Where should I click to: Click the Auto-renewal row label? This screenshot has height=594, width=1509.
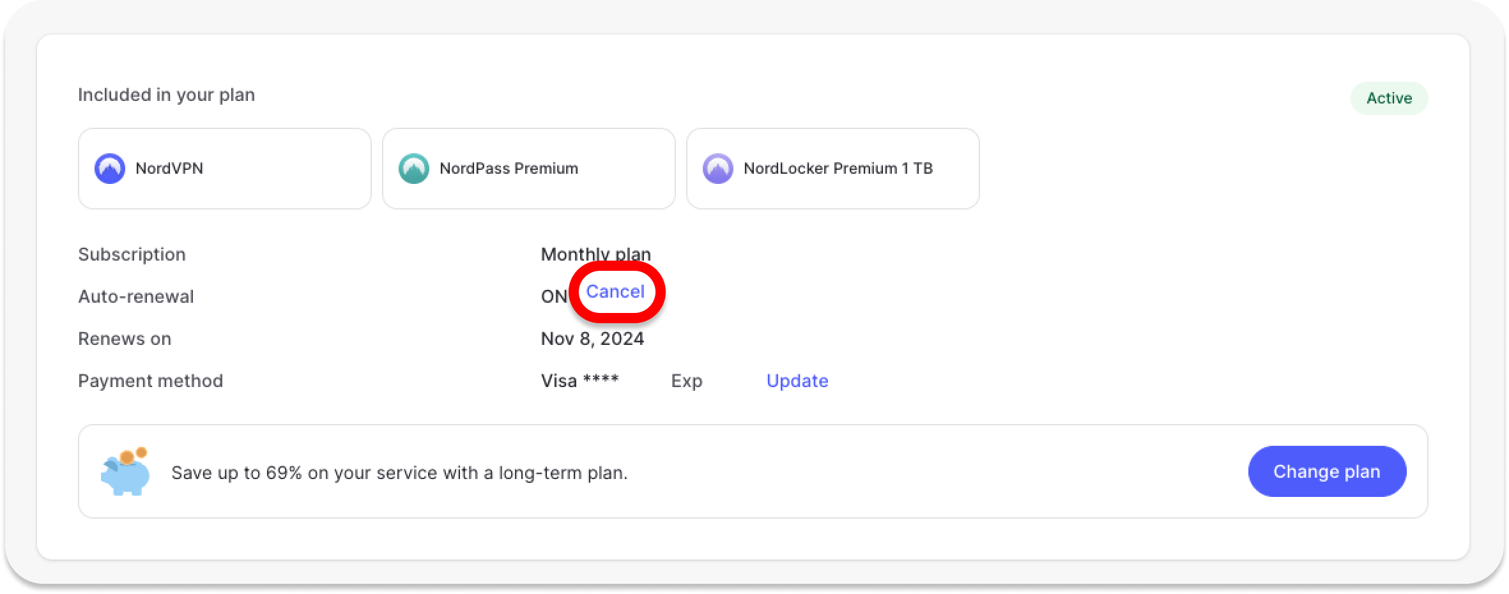tap(135, 296)
